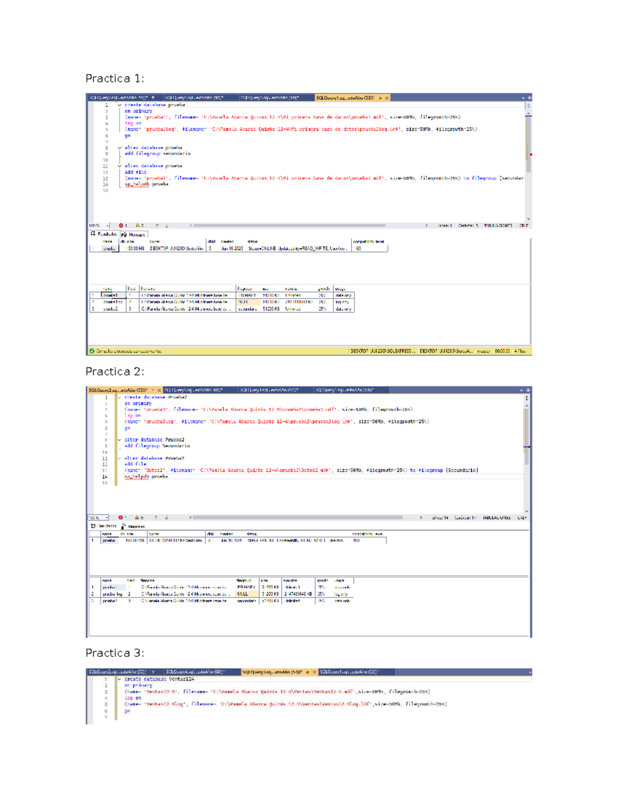Collapse the alter database prueba region
The width and height of the screenshot is (618, 800).
point(119,148)
